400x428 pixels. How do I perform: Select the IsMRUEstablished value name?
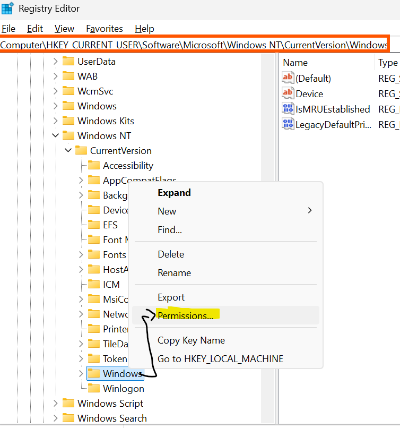click(x=333, y=109)
